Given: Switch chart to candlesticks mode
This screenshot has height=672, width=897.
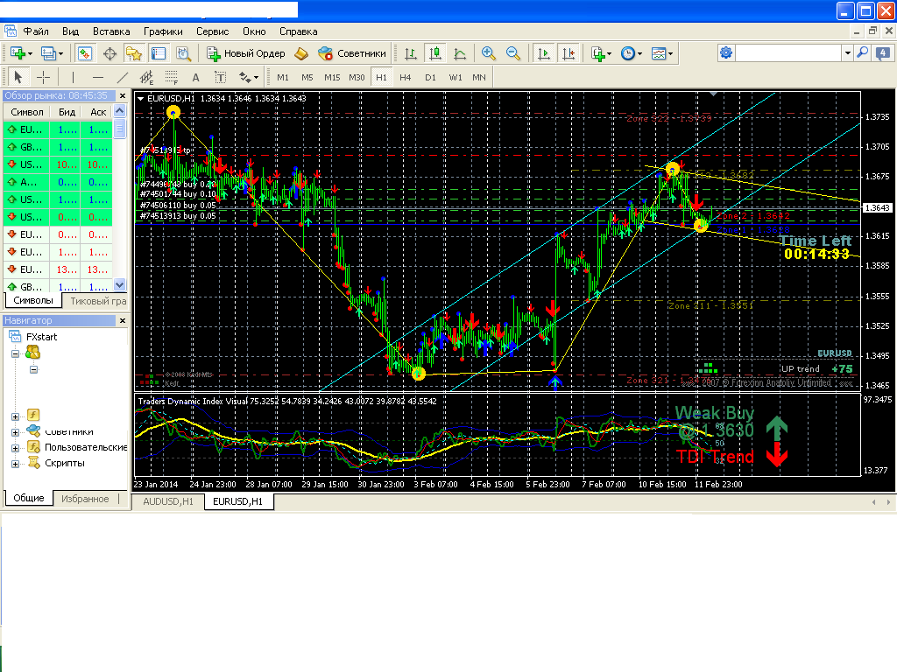Looking at the screenshot, I should click(435, 53).
